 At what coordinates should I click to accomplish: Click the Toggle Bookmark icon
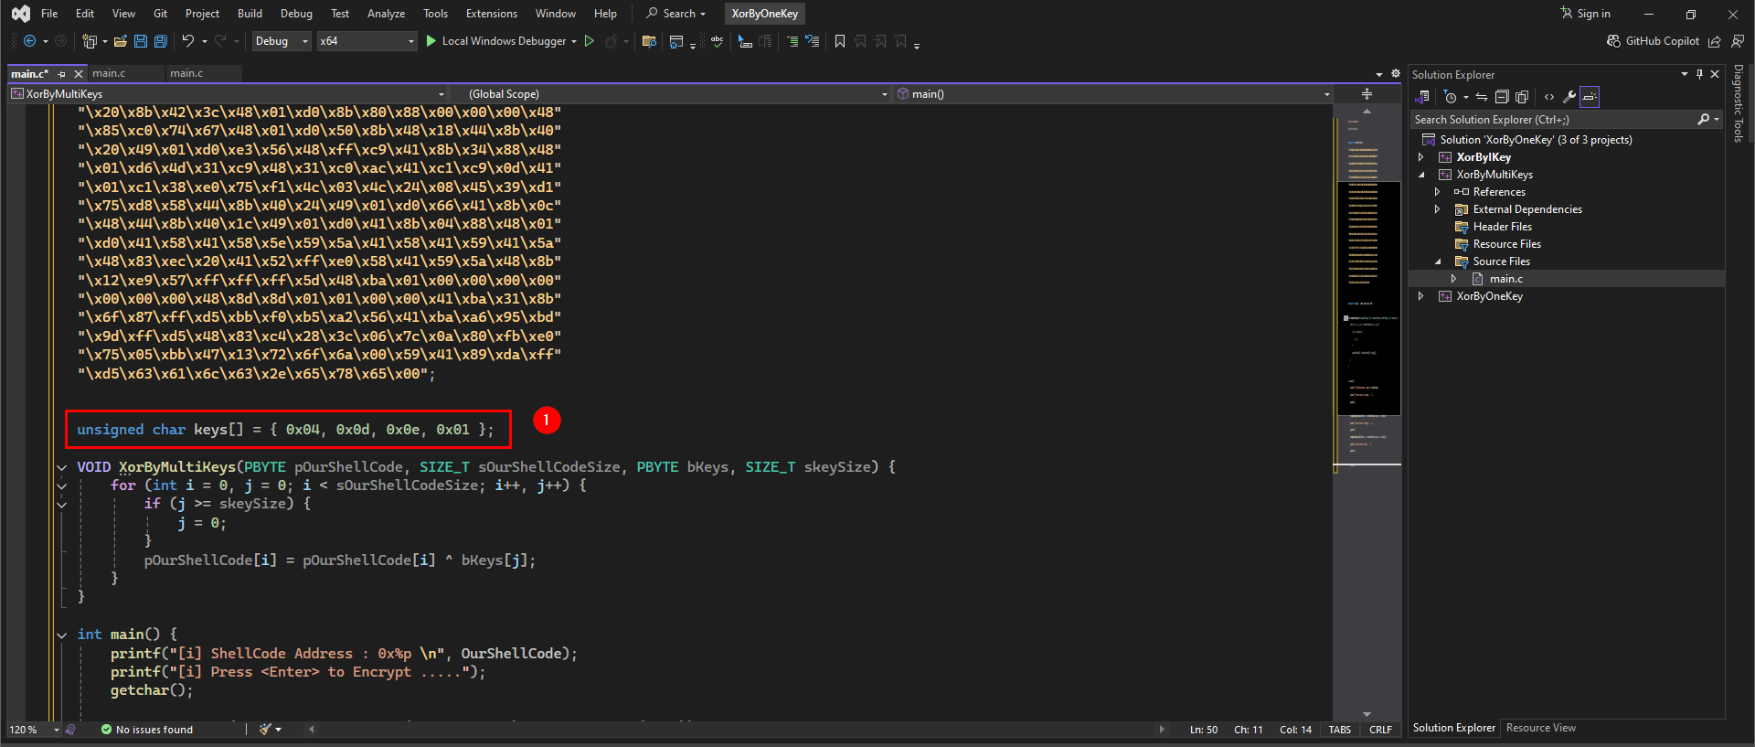tap(840, 41)
